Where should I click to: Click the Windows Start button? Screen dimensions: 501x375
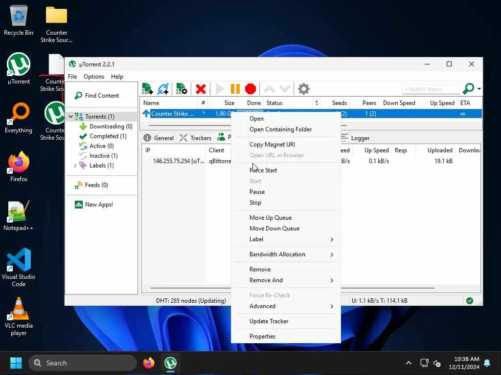[16, 363]
